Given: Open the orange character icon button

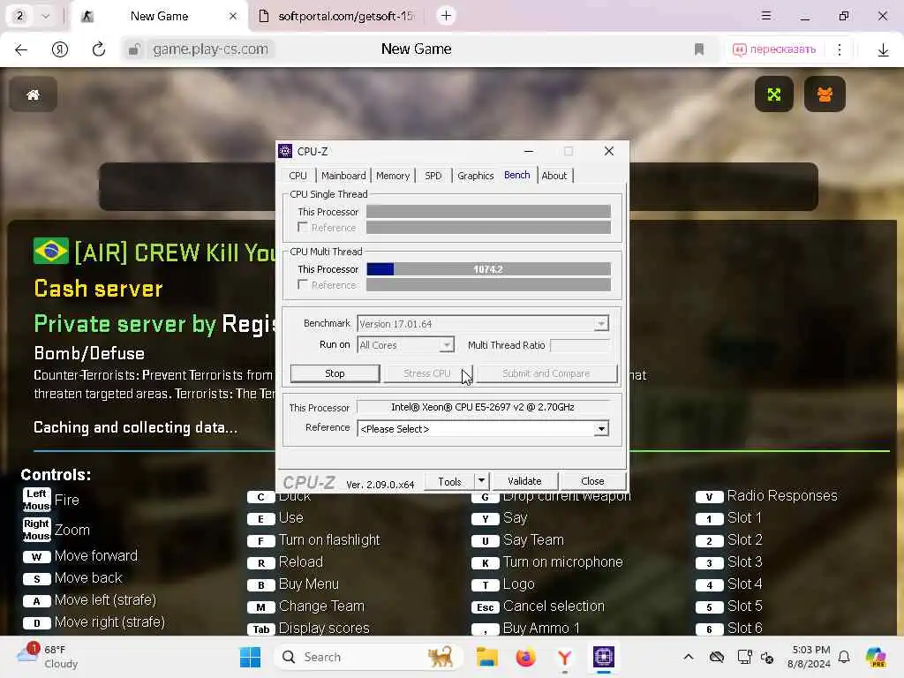Looking at the screenshot, I should point(825,94).
